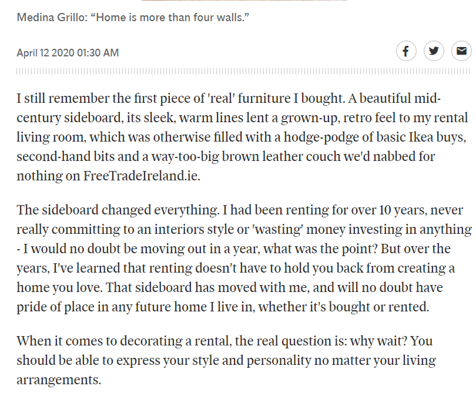
Task: Click the FreeTradeIreland.ie text
Action: coord(142,176)
